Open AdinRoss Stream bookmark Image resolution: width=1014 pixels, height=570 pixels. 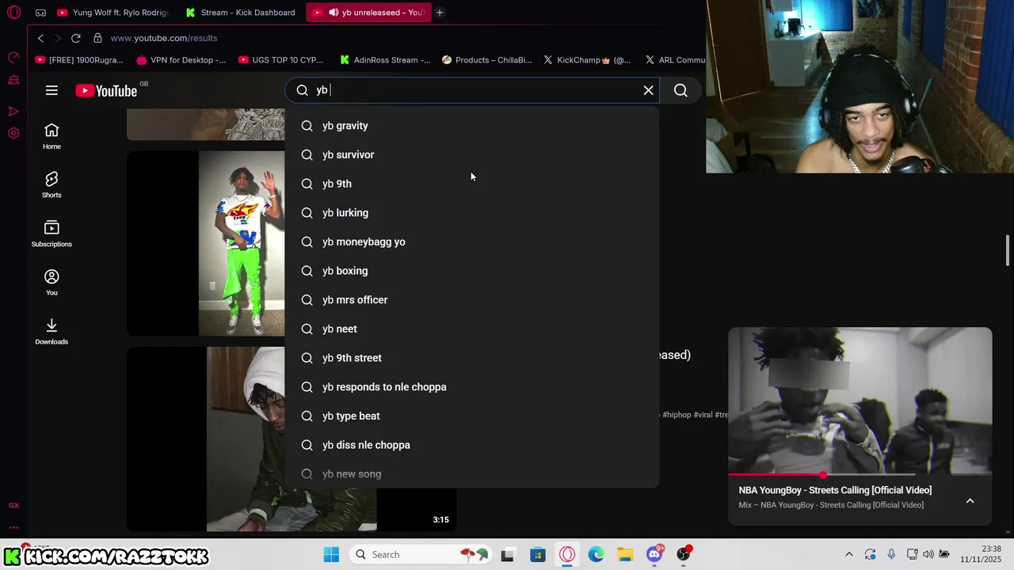coord(384,59)
